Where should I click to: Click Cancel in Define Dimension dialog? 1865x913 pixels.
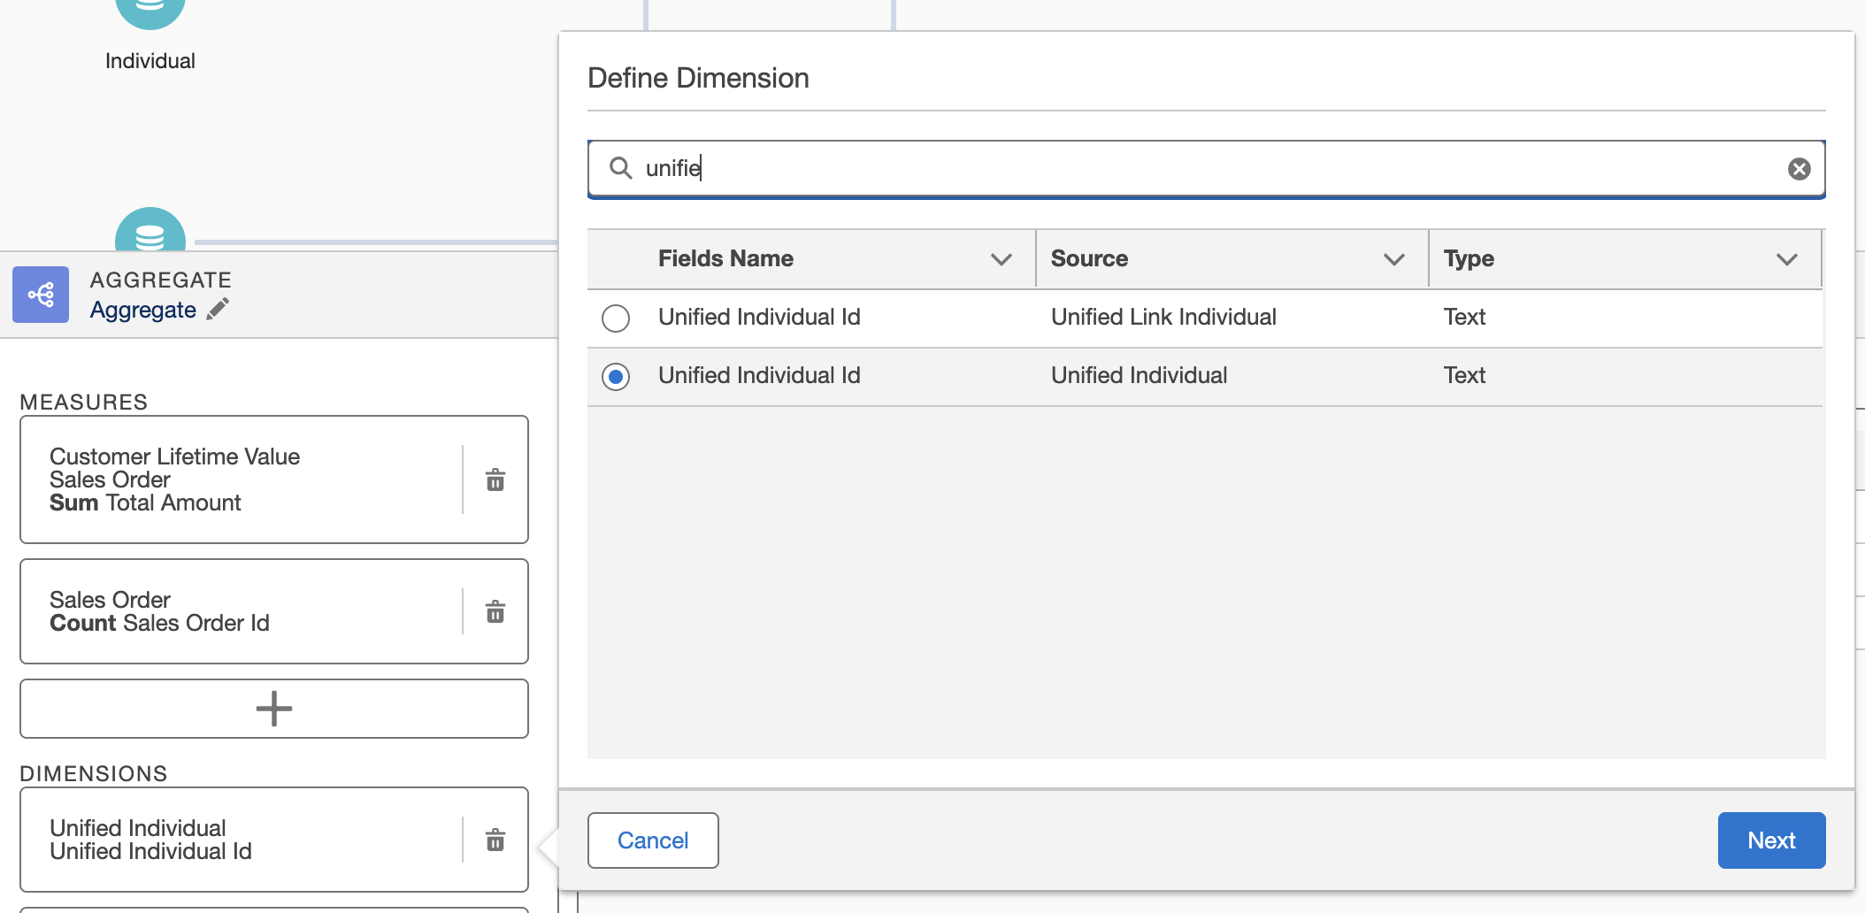pos(653,840)
